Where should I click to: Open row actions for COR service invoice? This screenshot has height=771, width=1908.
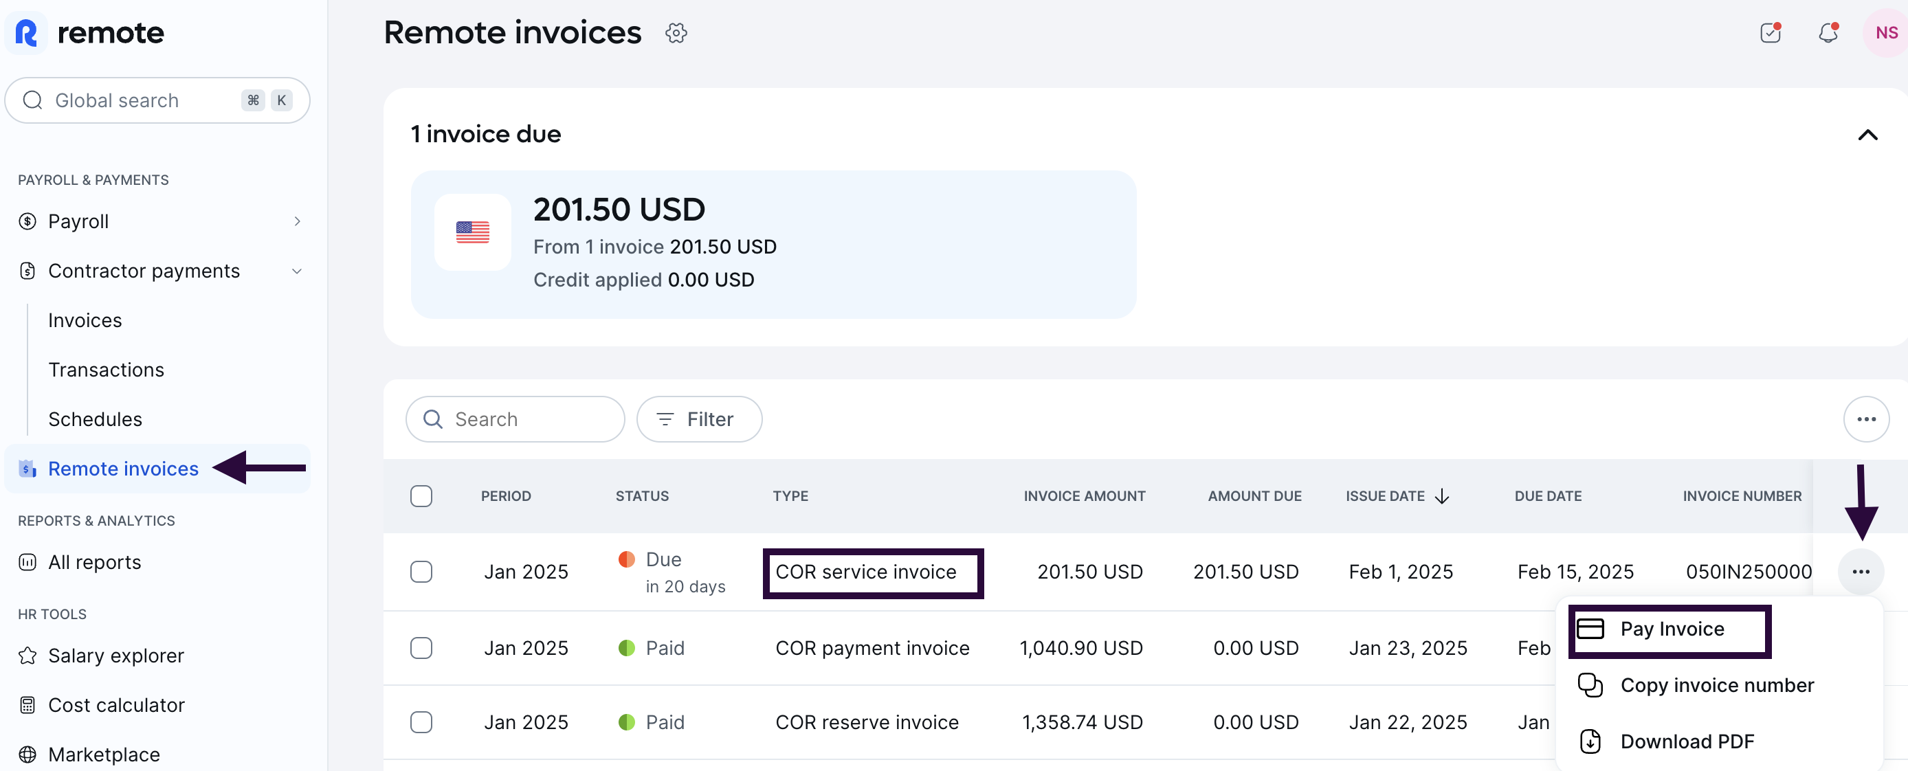click(x=1860, y=572)
